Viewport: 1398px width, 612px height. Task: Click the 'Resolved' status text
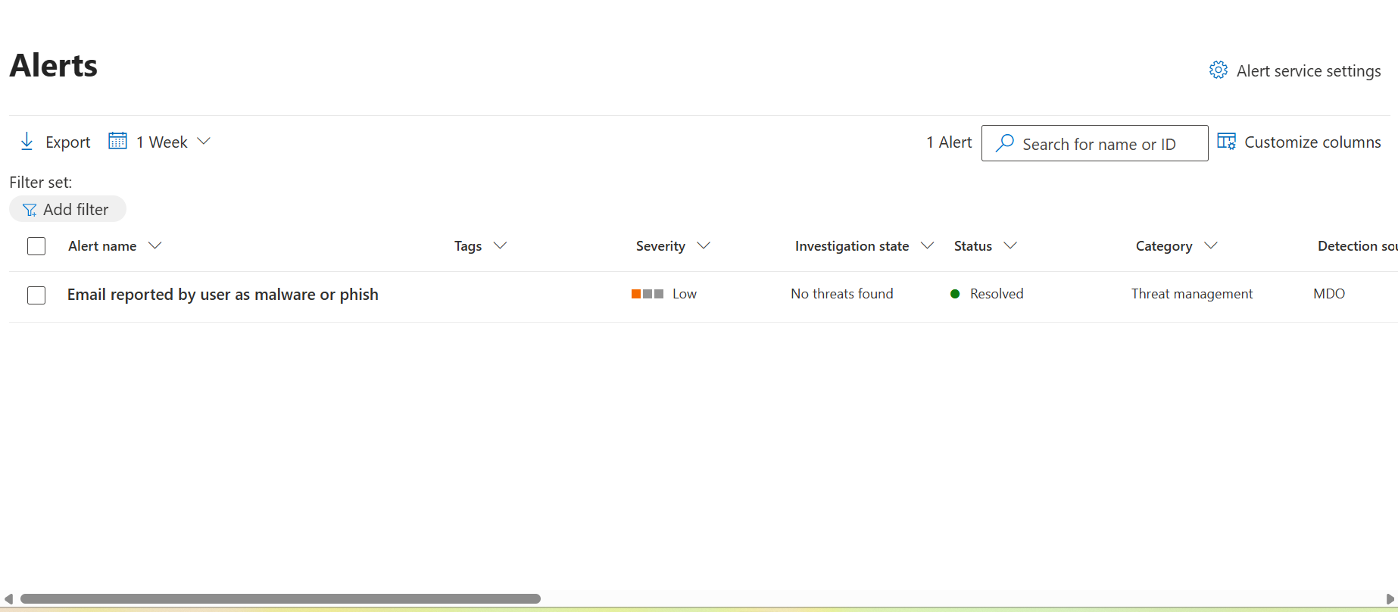997,294
